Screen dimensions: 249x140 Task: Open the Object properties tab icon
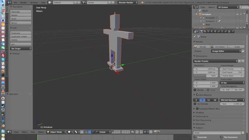pos(215,31)
